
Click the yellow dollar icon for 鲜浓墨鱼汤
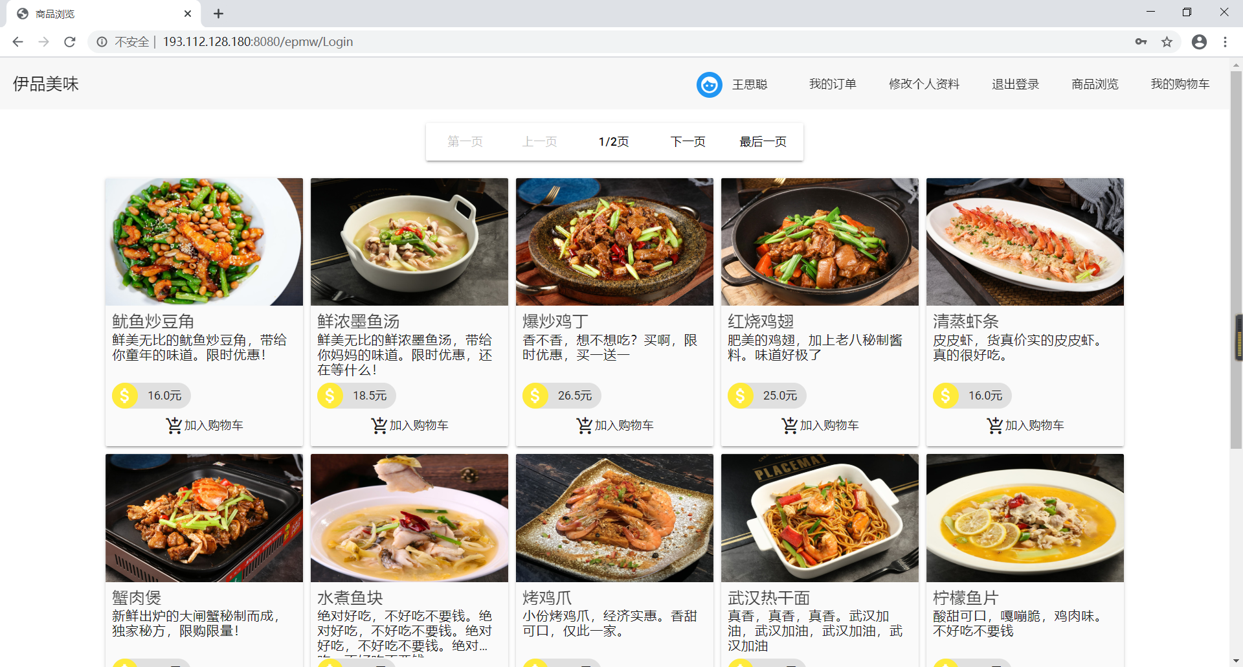point(330,396)
